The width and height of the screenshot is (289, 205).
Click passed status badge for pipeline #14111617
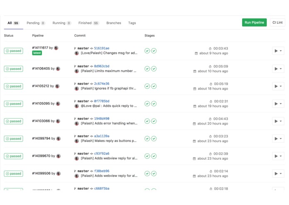point(13,51)
